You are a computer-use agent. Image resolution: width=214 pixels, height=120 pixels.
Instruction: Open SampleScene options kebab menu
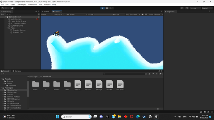[39, 17]
